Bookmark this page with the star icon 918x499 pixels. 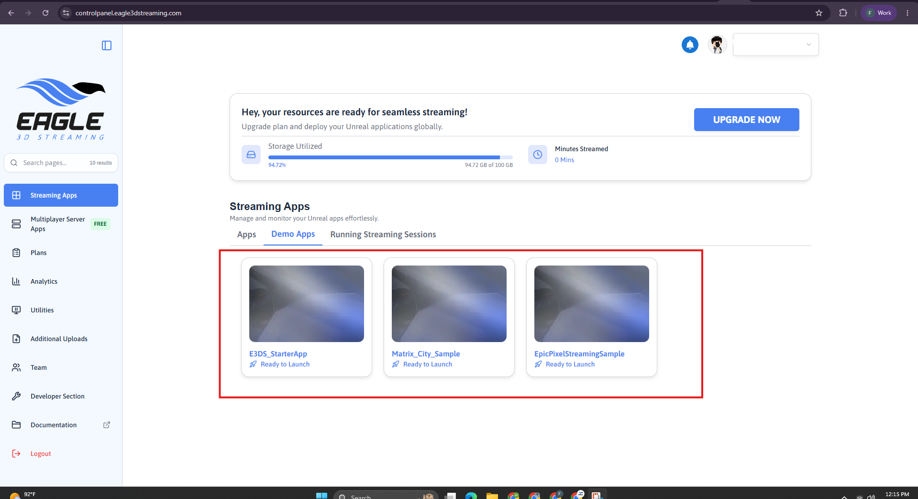(819, 13)
